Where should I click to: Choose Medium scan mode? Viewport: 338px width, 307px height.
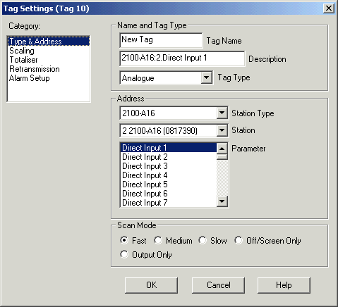(158, 240)
